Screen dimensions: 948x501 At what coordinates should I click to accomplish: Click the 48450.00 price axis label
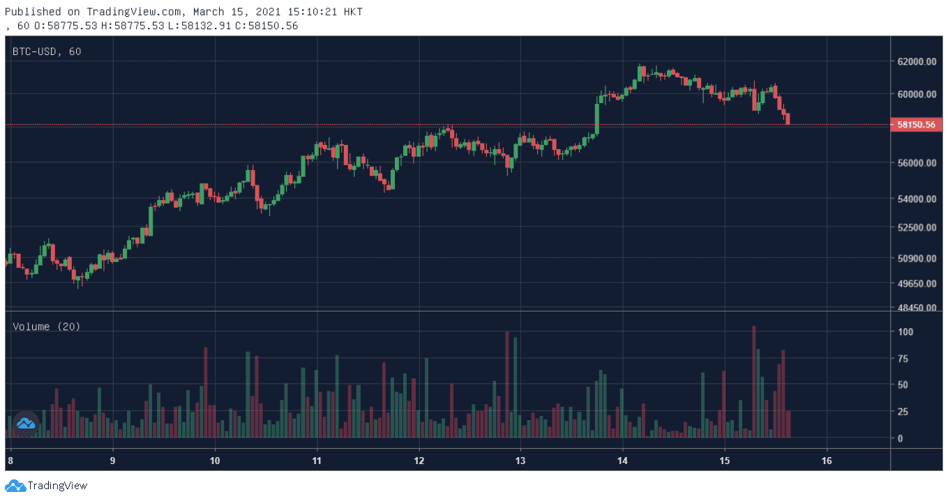coord(917,307)
